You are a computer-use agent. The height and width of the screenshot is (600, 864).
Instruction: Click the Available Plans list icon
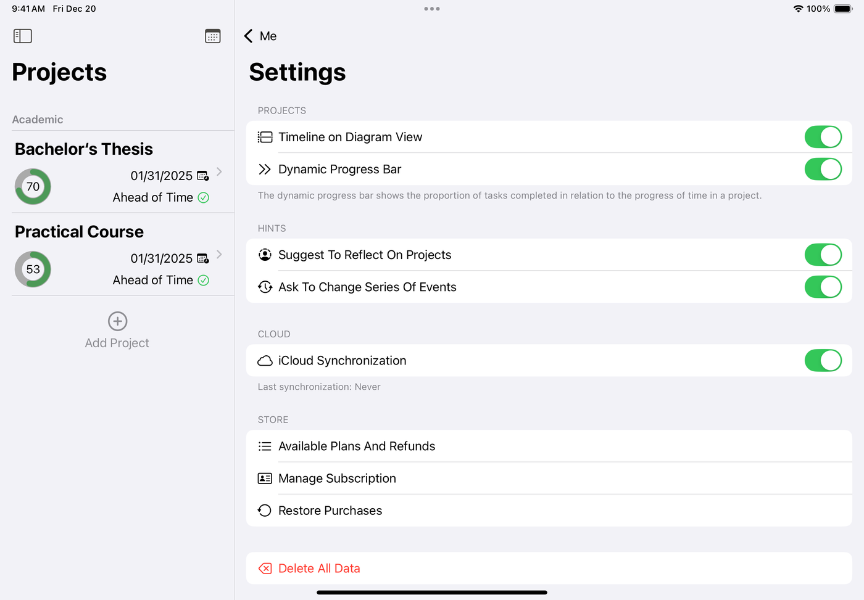click(265, 446)
